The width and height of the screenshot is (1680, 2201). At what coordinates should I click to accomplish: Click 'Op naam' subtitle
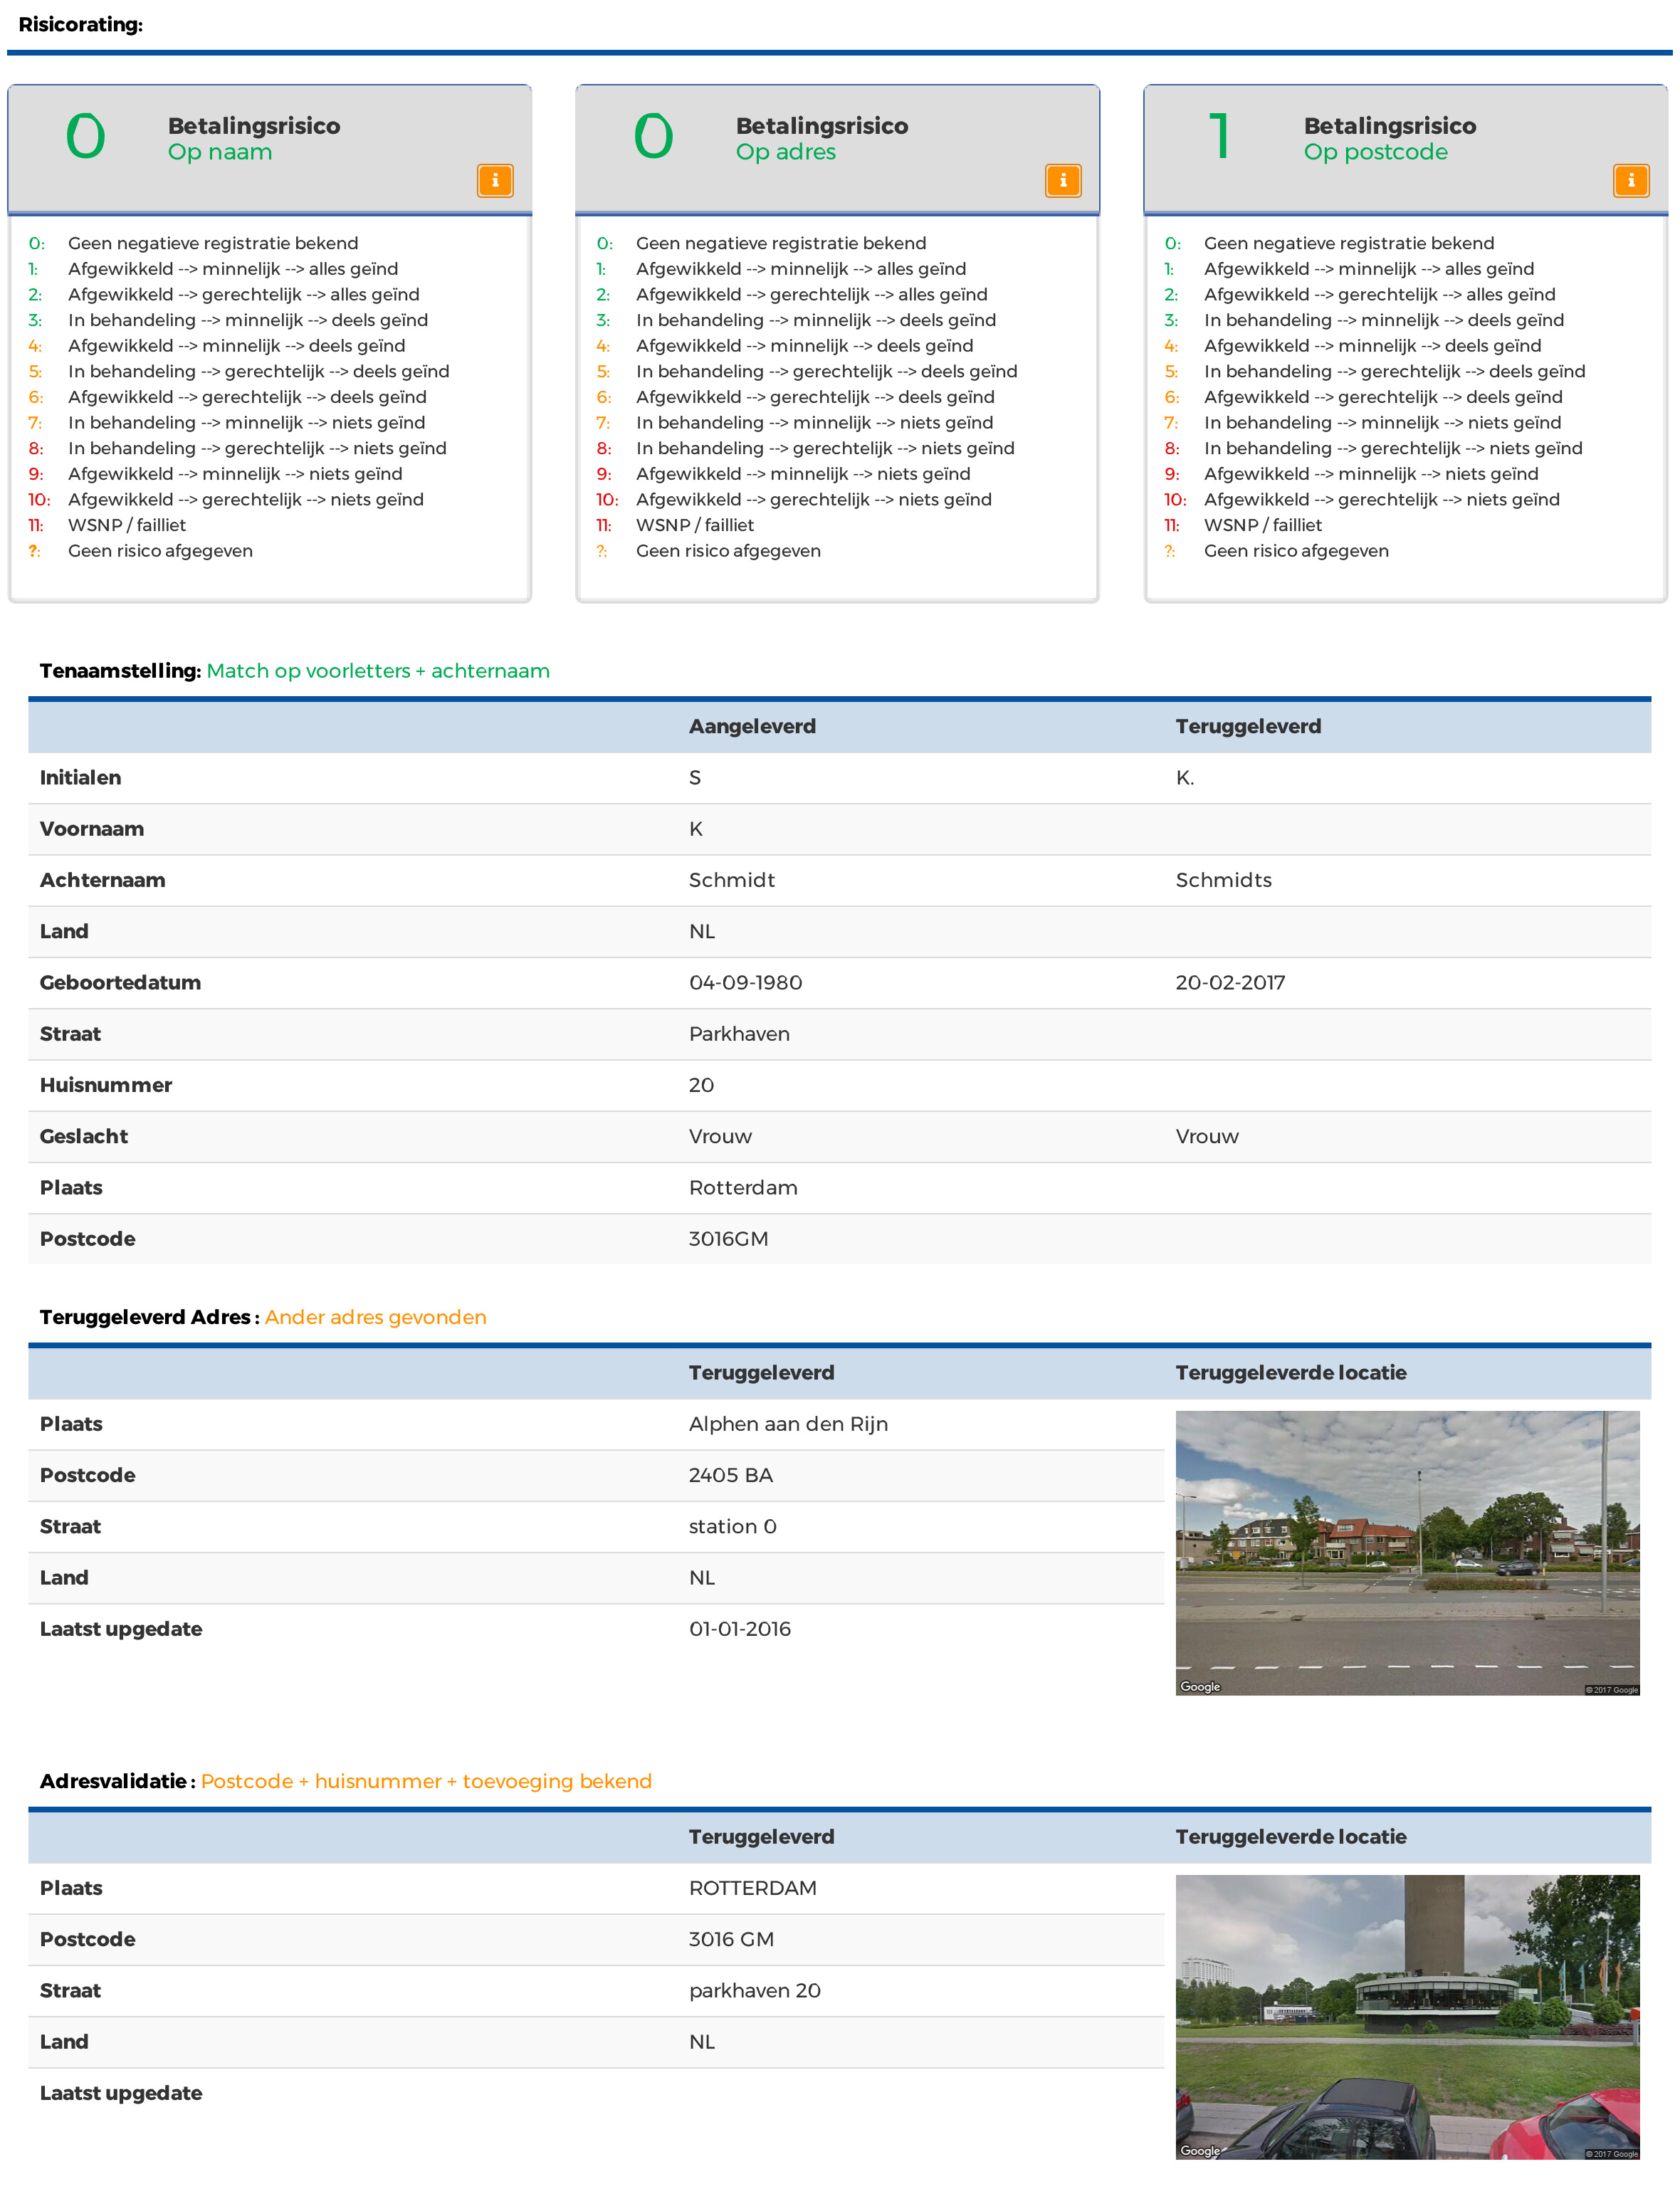[220, 152]
